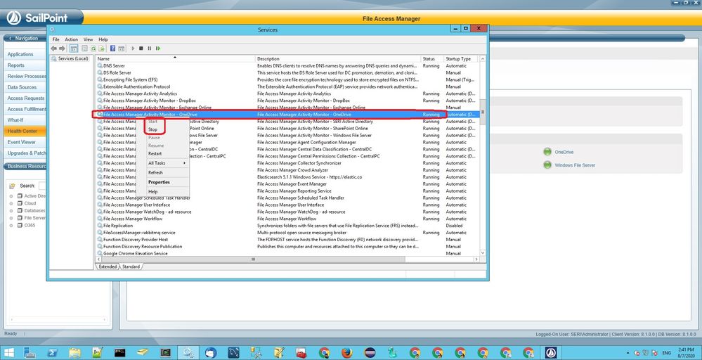
Task: Sort services by the Startup Type column header
Action: tap(461, 58)
